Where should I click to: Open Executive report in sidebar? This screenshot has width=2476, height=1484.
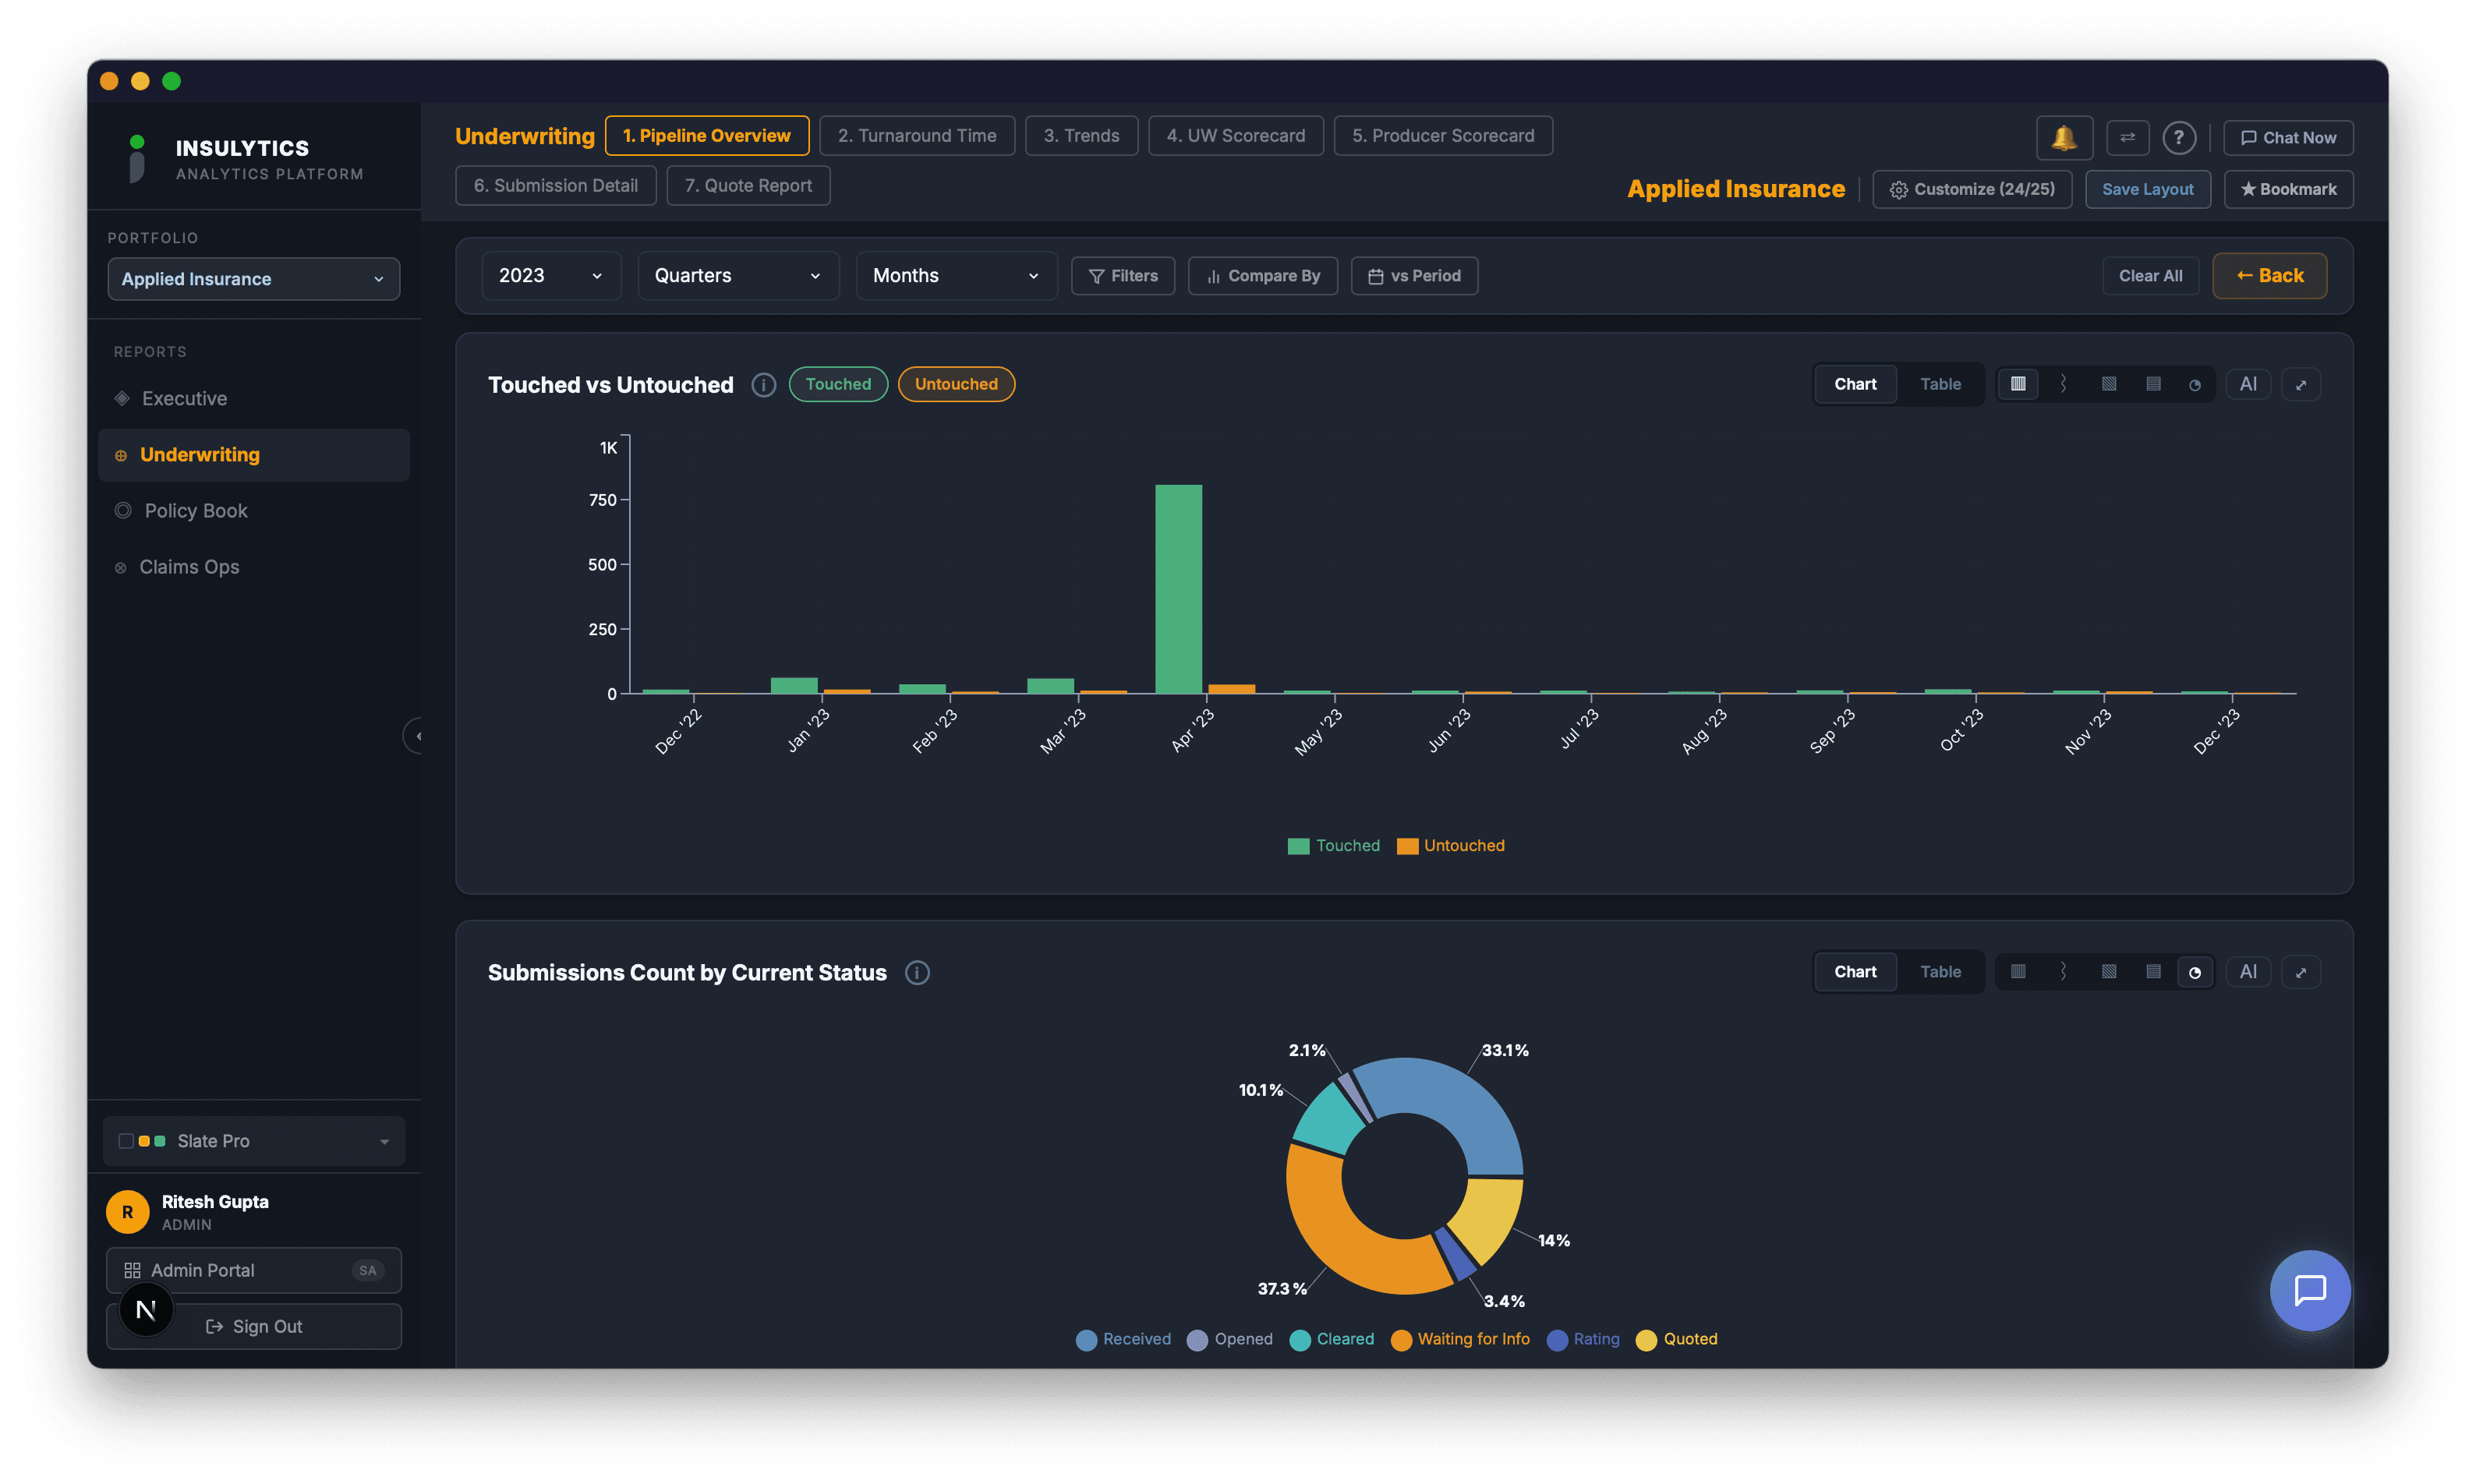coord(254,398)
